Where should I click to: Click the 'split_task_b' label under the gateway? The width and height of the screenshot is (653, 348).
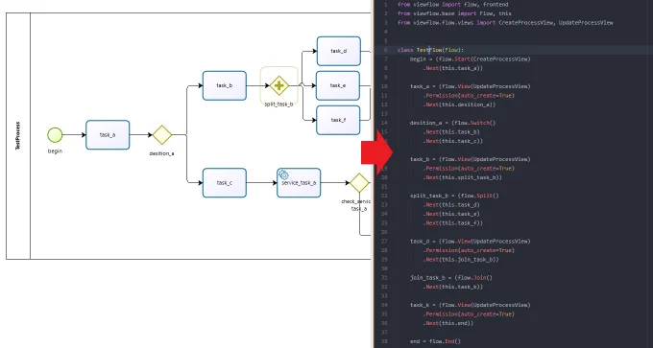coord(278,104)
